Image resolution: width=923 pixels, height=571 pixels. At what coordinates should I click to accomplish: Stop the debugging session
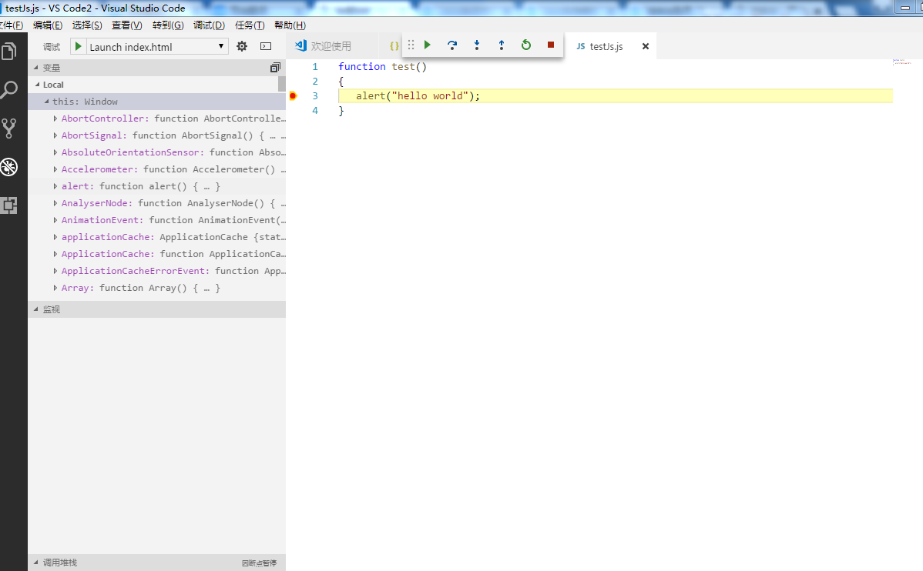click(551, 45)
